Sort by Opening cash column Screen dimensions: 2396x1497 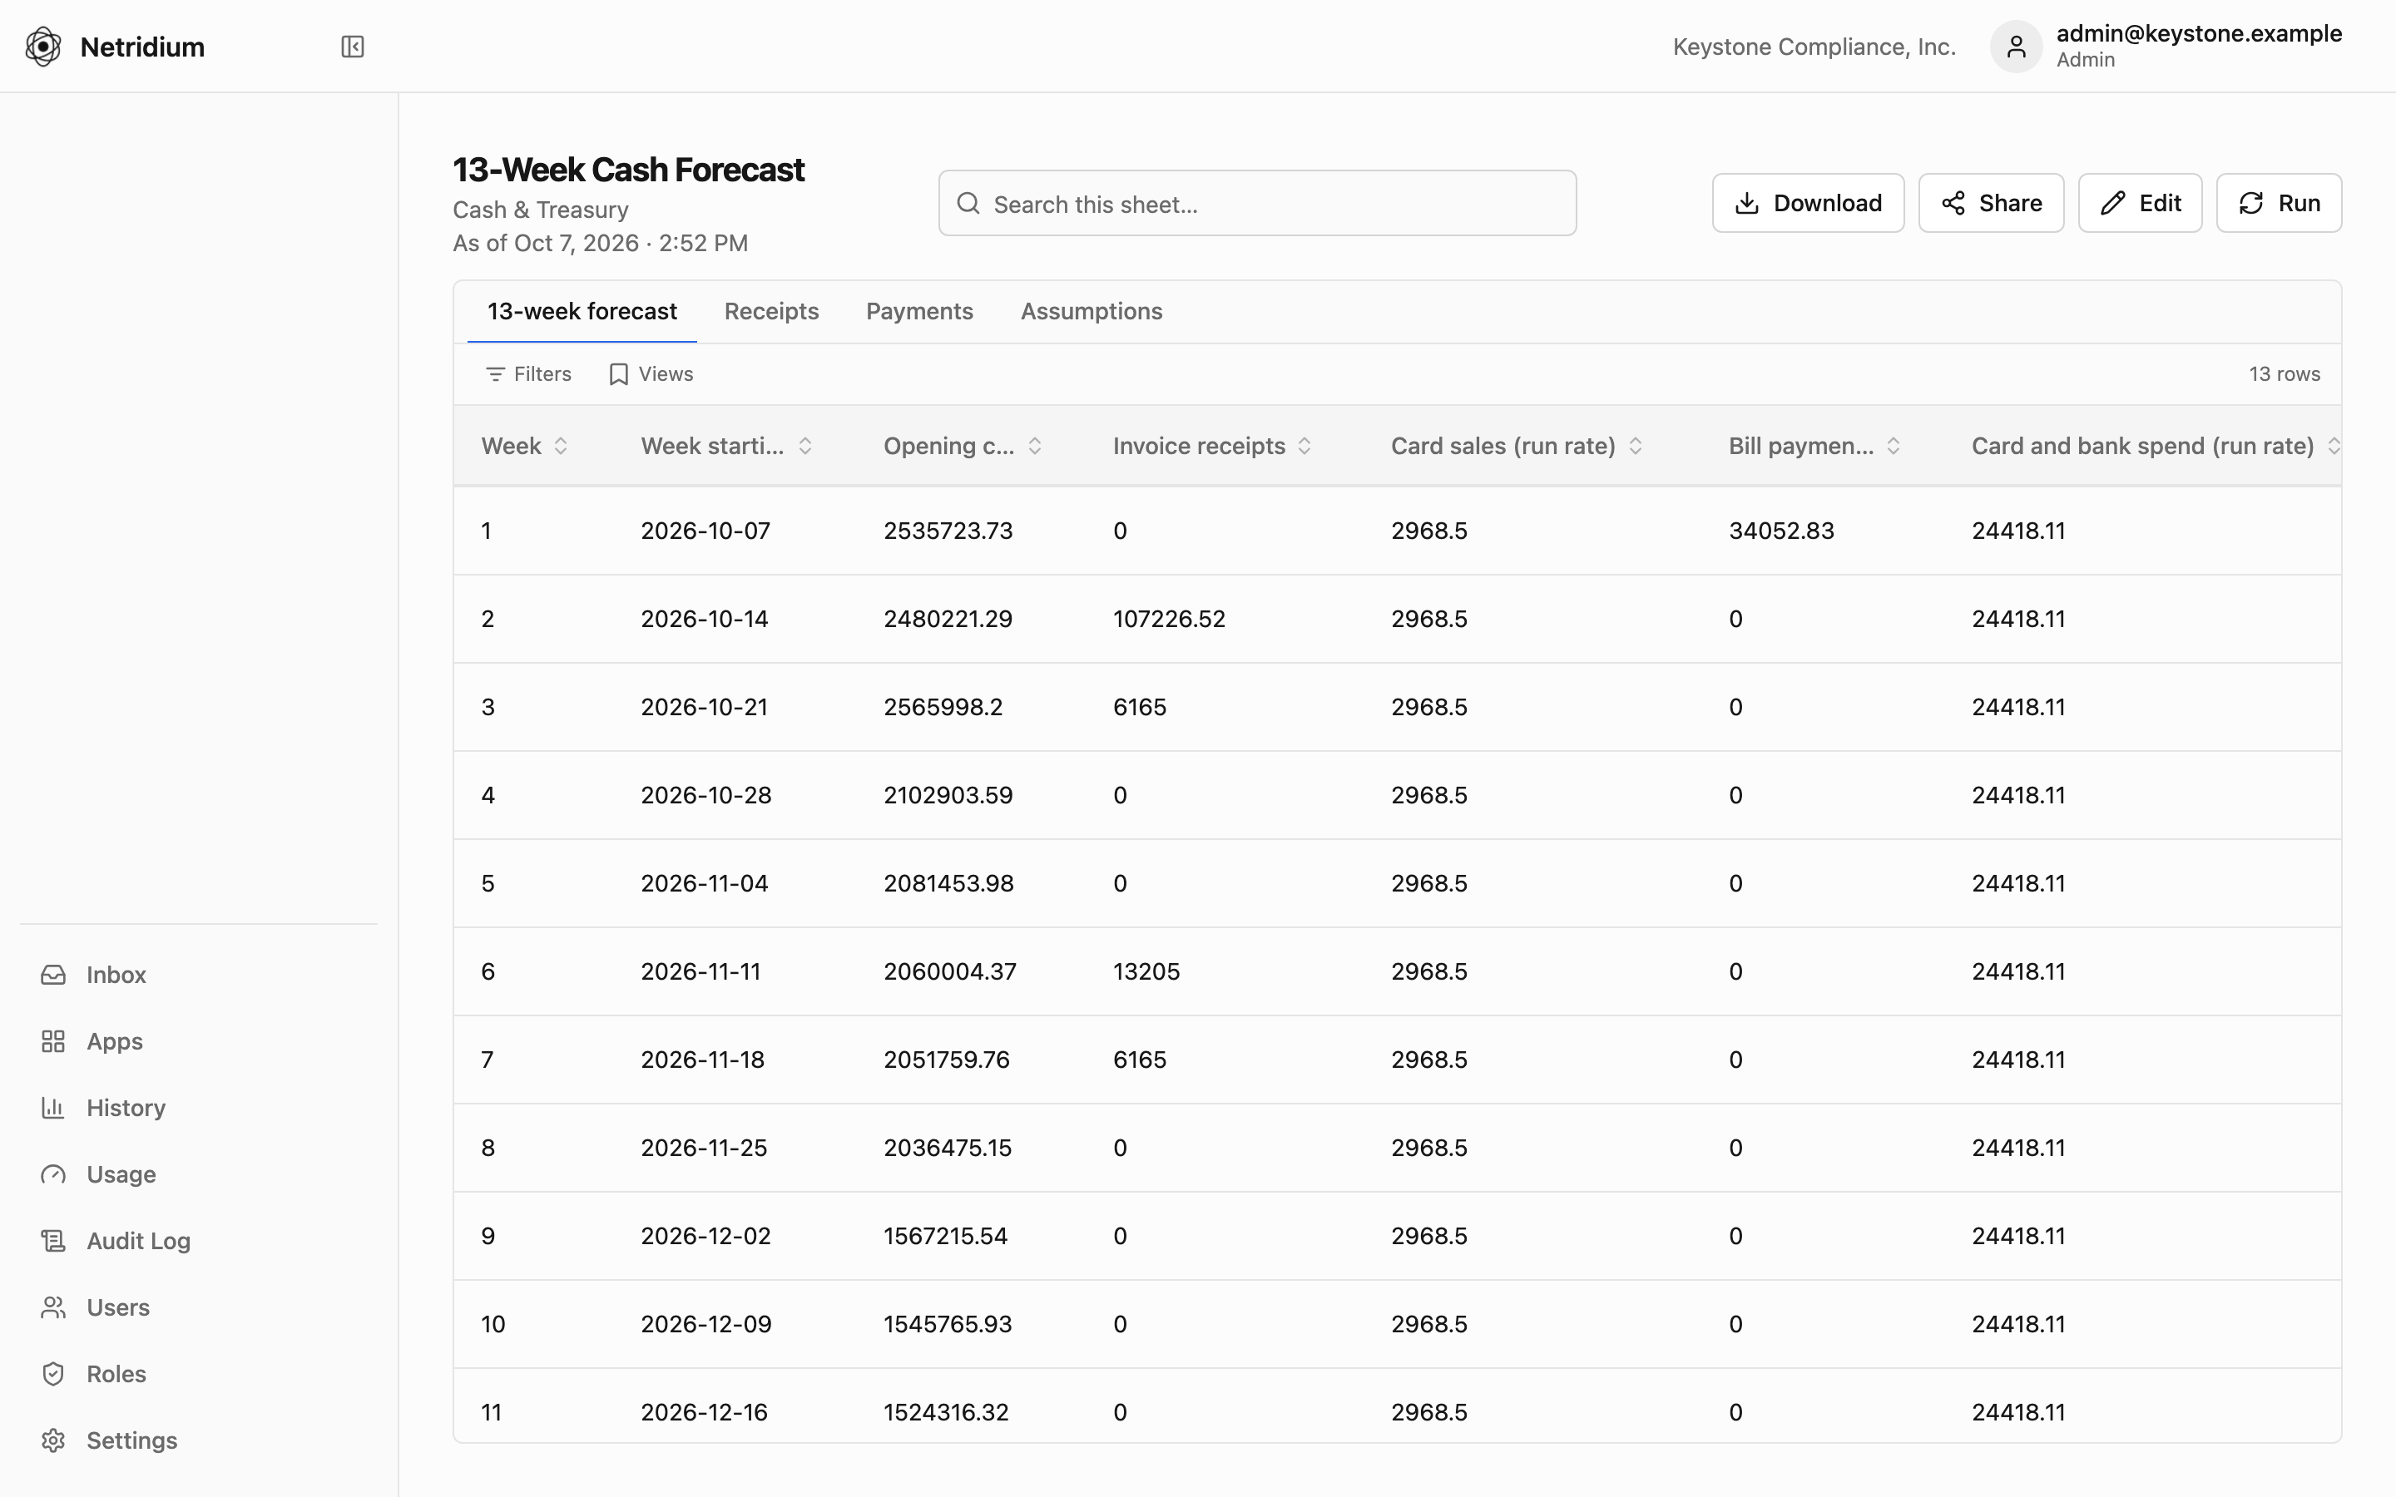[1035, 446]
